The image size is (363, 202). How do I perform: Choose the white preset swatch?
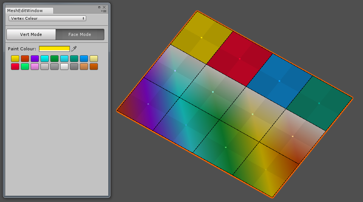click(x=64, y=67)
